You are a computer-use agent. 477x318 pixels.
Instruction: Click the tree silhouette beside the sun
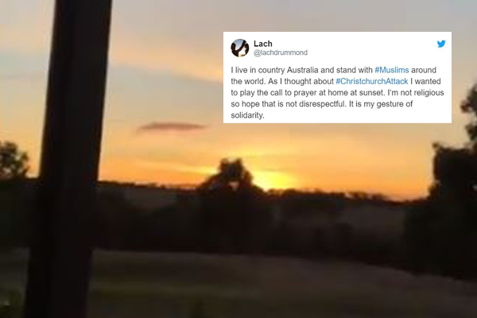230,176
